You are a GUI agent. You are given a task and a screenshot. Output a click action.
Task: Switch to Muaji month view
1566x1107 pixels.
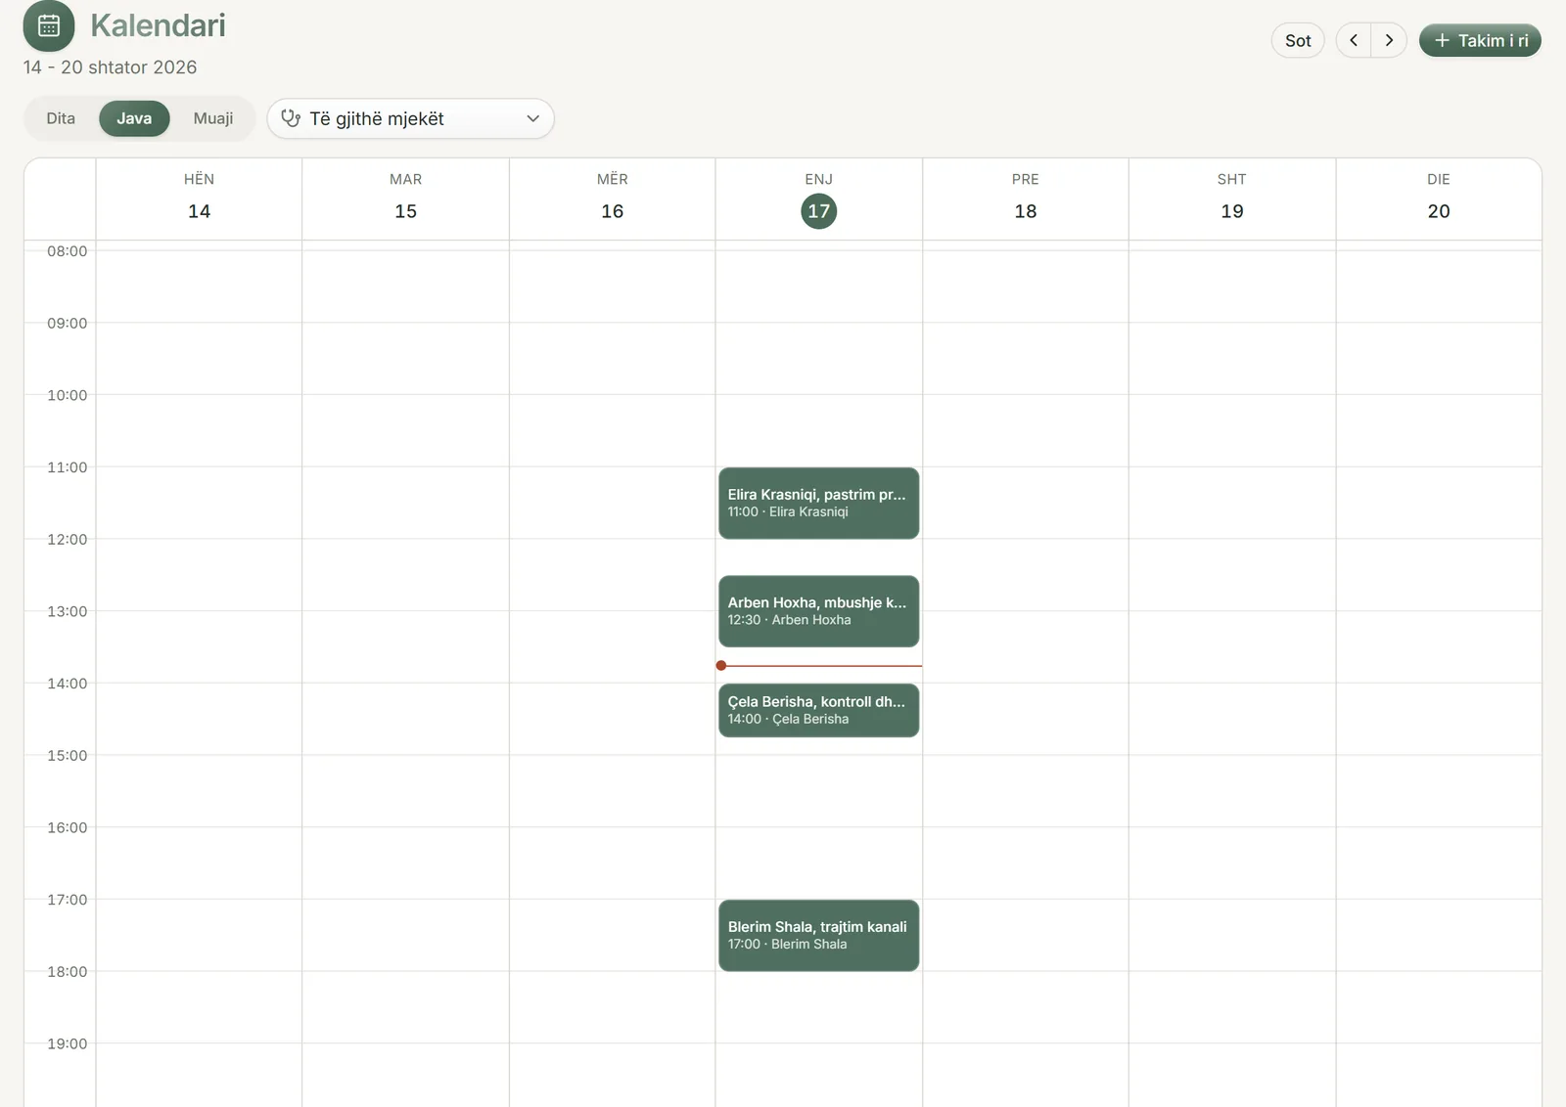click(213, 118)
